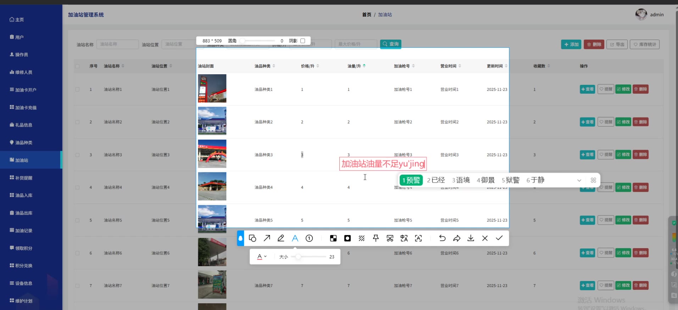
Task: Save screenshot with download icon
Action: point(471,238)
